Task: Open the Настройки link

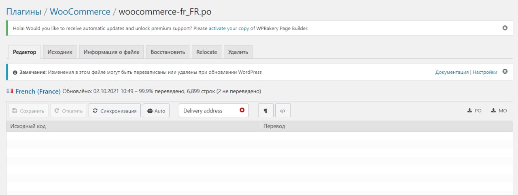Action: pos(485,72)
